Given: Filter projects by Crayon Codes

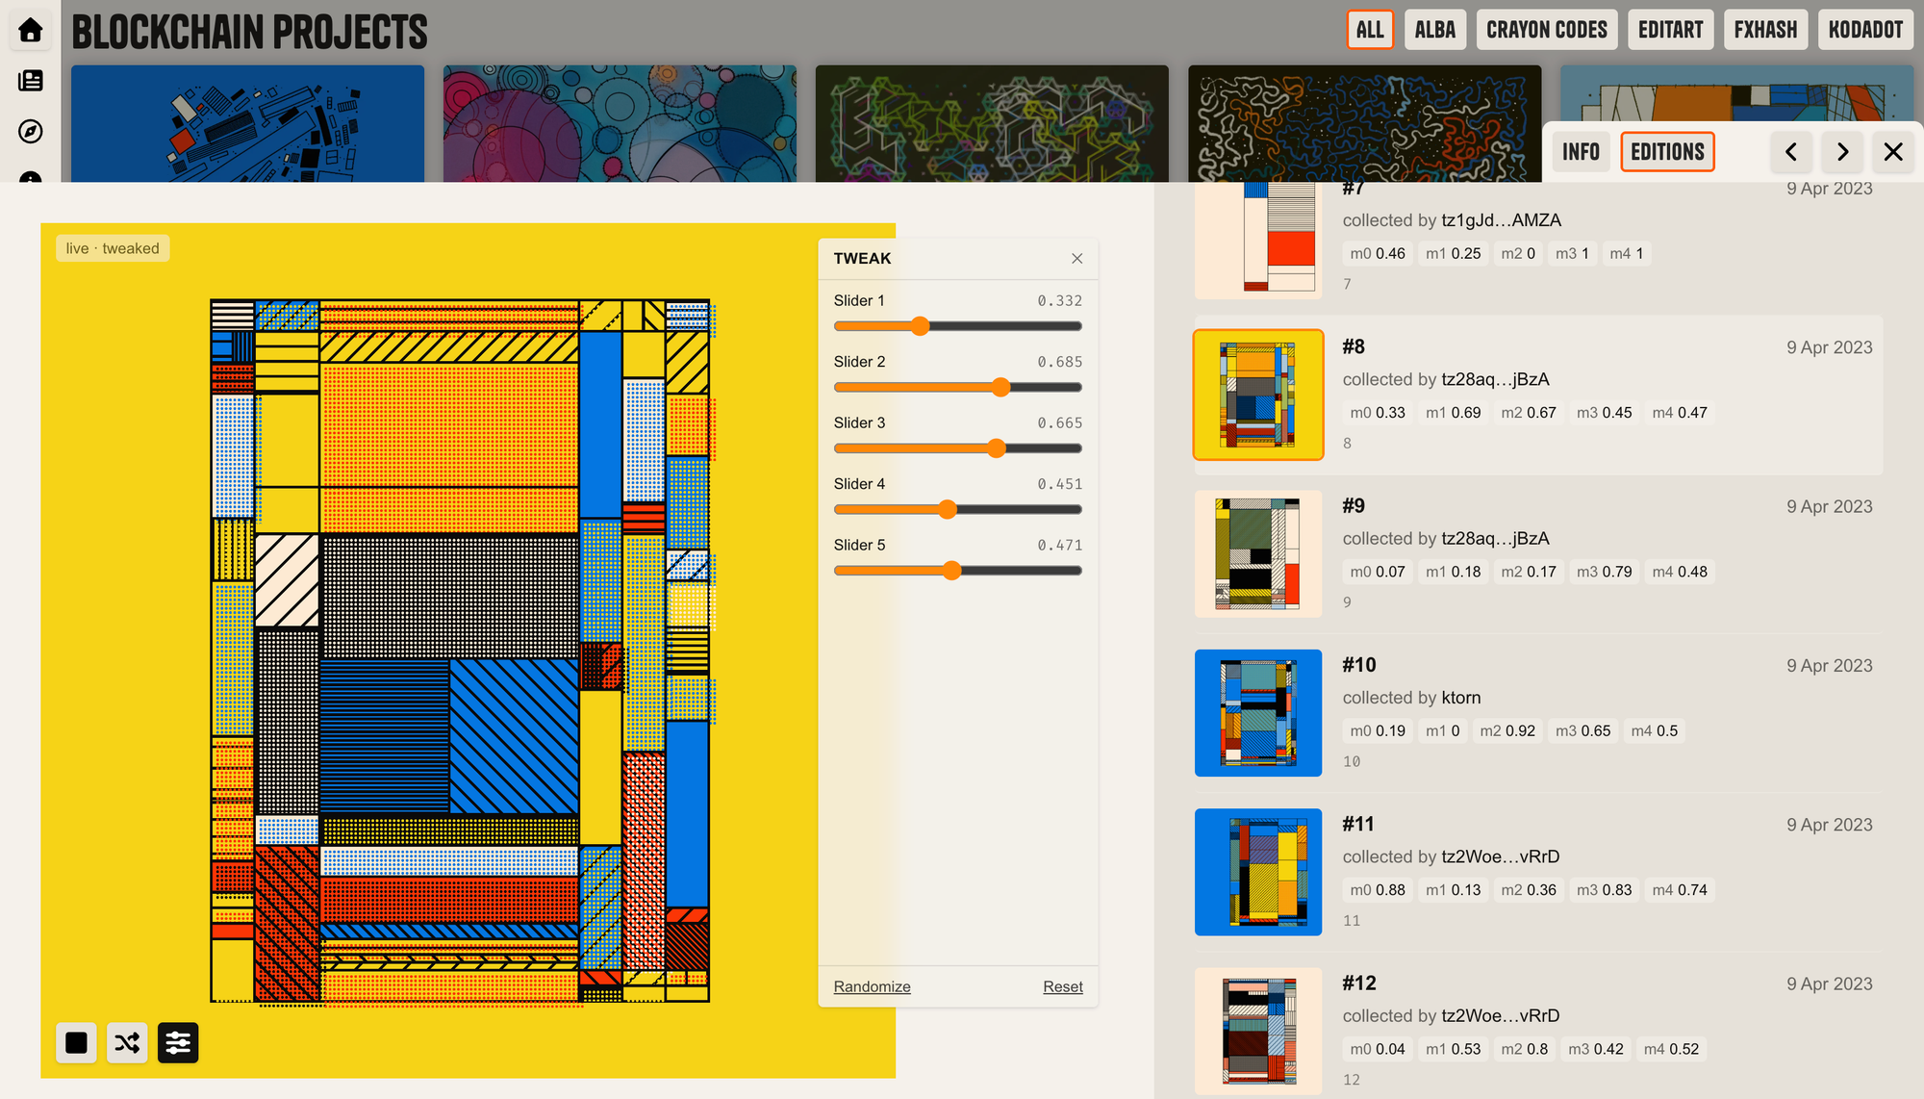Looking at the screenshot, I should coord(1547,30).
